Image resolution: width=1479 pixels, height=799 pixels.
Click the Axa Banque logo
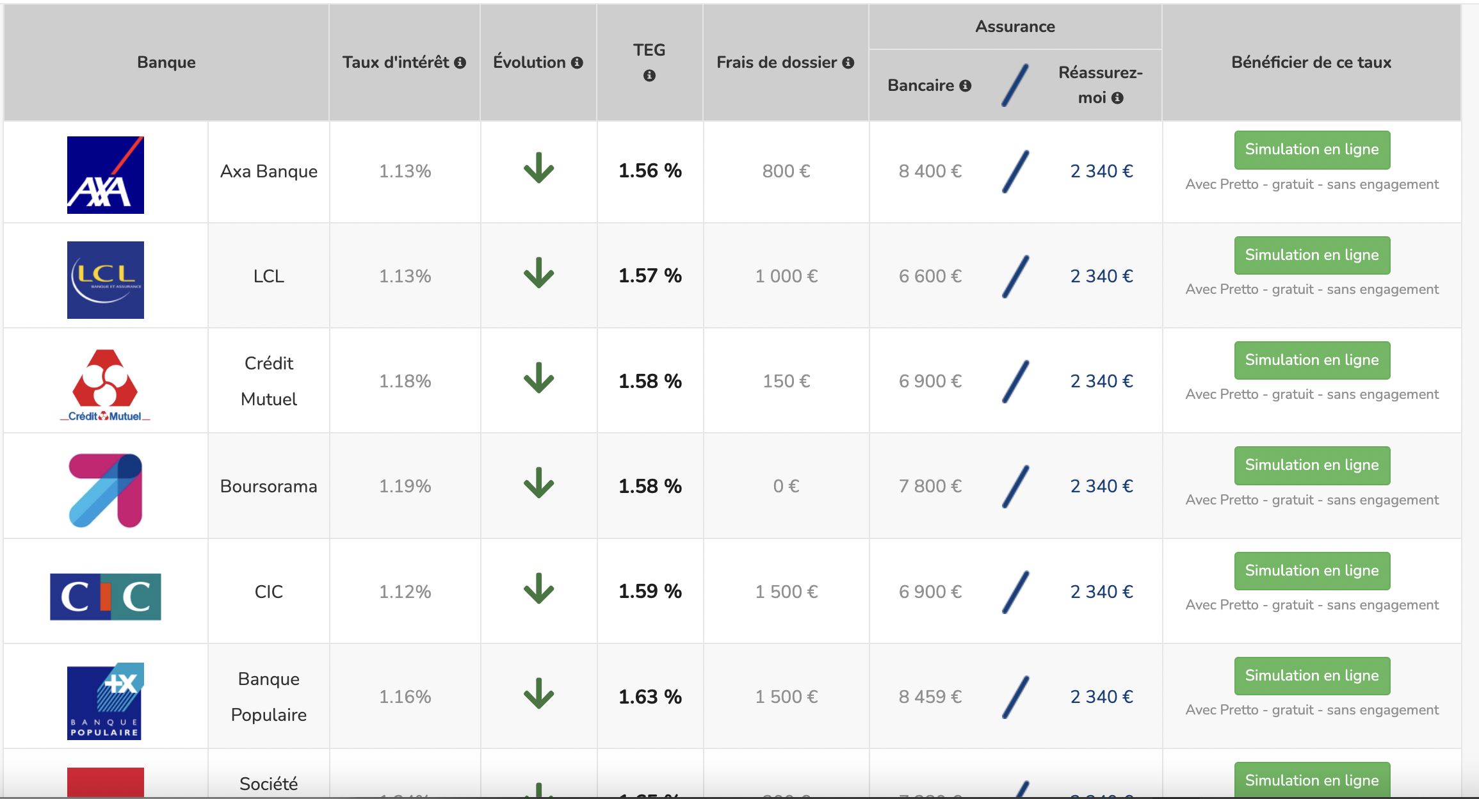(x=106, y=175)
